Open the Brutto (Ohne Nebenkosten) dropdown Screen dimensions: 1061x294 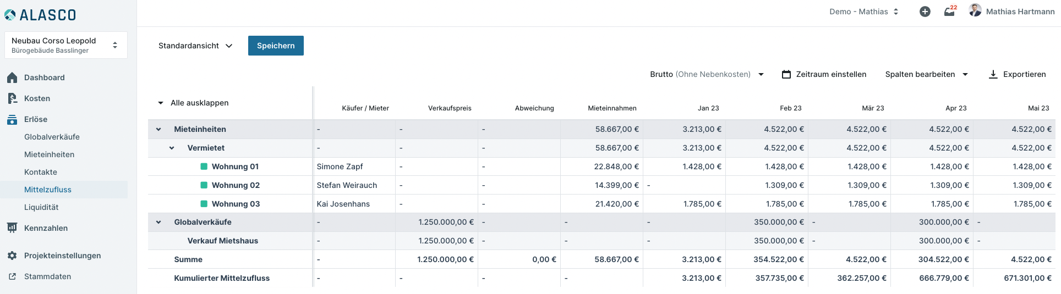pyautogui.click(x=707, y=74)
